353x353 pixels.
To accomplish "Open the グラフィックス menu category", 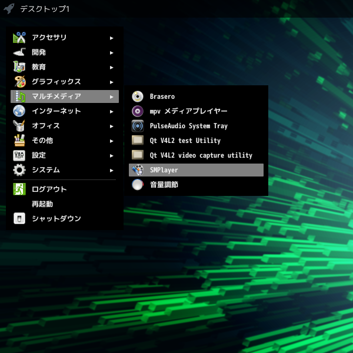I will coord(65,82).
